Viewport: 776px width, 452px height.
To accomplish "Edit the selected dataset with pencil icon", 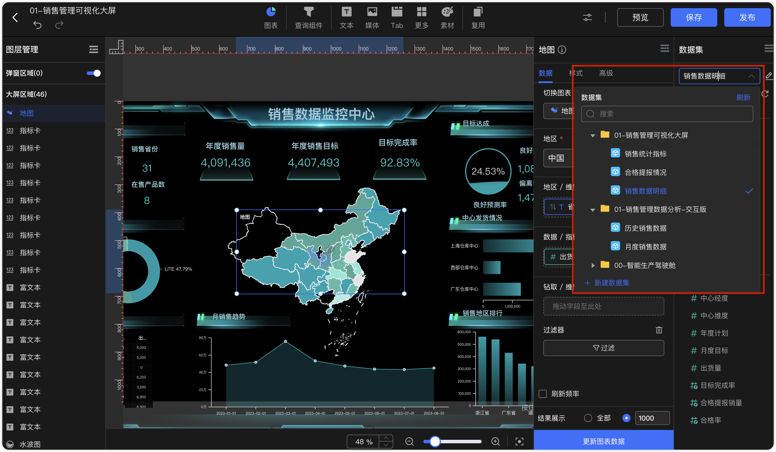I will (769, 76).
